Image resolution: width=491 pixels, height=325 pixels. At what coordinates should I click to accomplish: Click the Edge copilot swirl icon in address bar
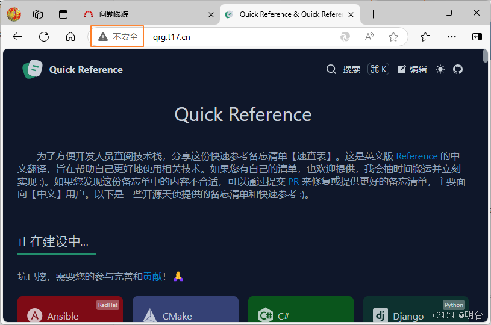coord(345,37)
